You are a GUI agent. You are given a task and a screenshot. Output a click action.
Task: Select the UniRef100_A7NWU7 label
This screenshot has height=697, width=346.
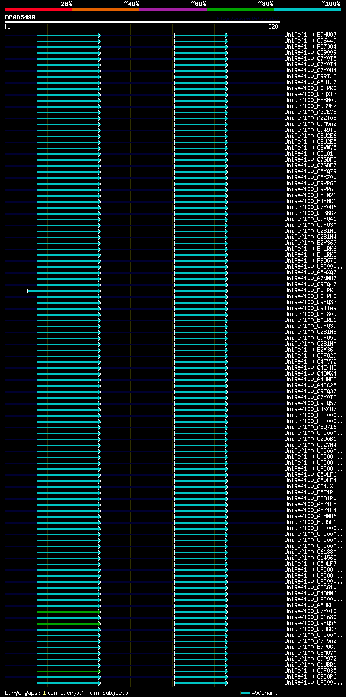click(x=311, y=279)
